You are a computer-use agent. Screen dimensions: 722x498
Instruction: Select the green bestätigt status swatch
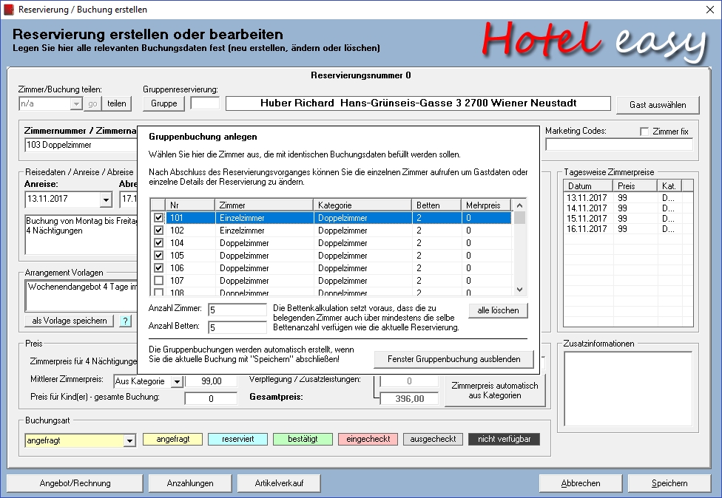coord(303,439)
